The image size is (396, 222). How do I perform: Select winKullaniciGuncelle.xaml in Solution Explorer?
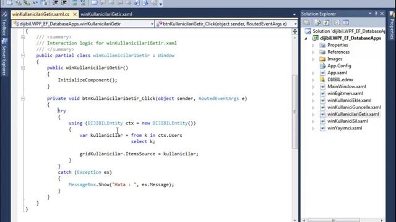[354, 107]
